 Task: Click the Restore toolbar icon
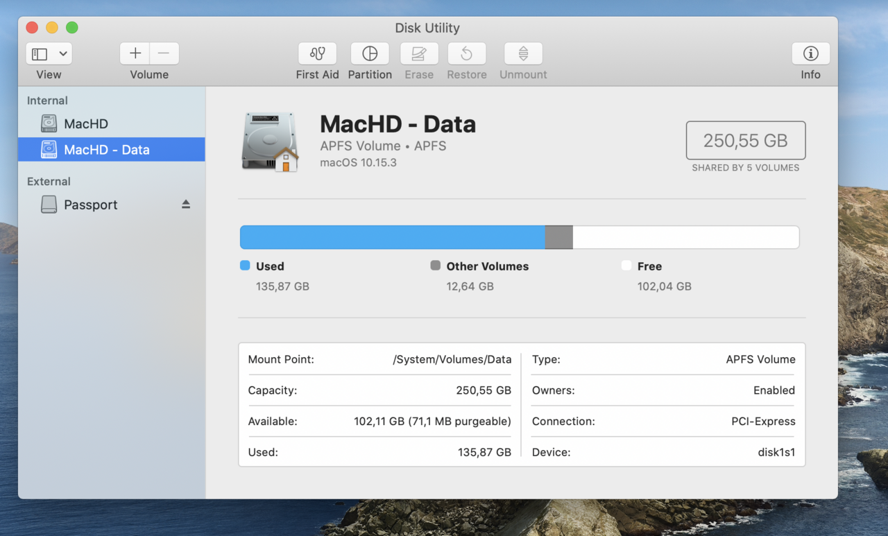(467, 53)
